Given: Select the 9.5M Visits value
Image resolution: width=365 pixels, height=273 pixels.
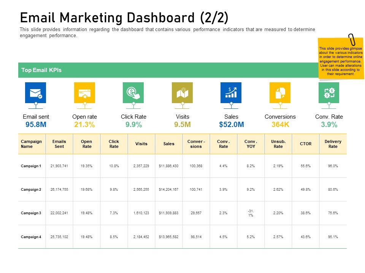Looking at the screenshot, I should (x=182, y=124).
